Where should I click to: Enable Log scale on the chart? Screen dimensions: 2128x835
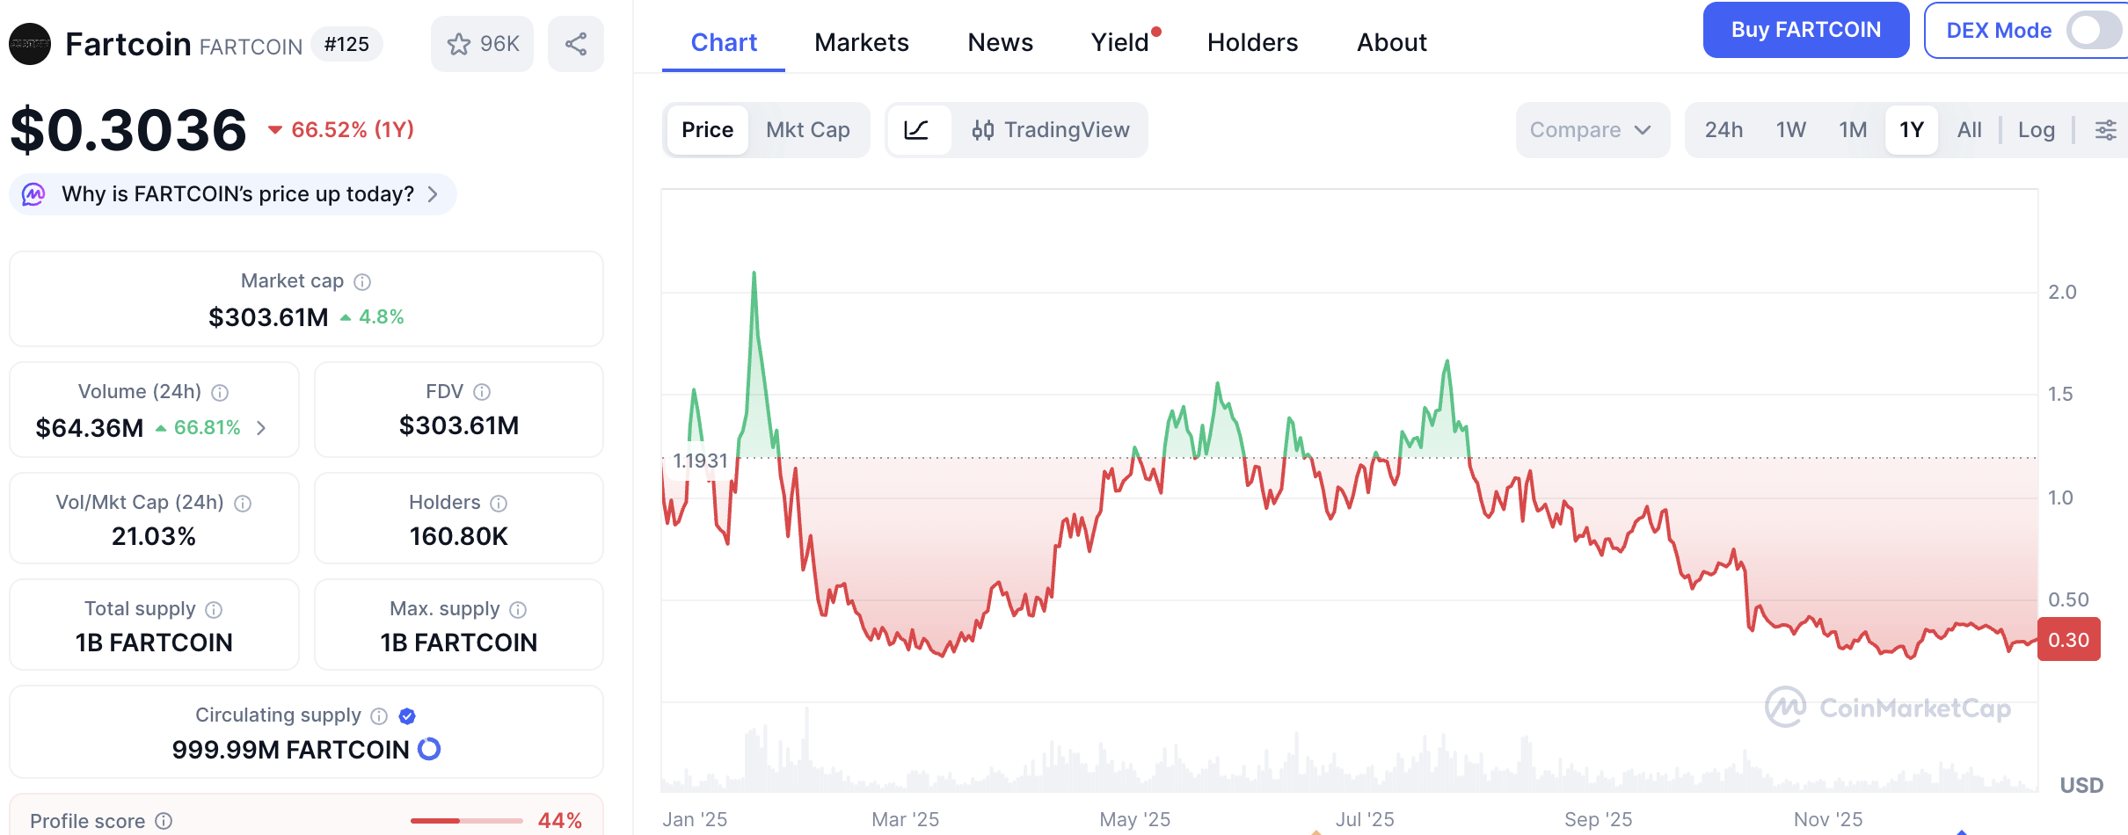(x=2037, y=130)
